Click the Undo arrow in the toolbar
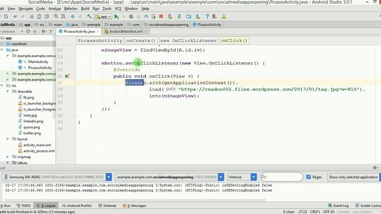The width and height of the screenshot is (381, 214). tap(15, 17)
